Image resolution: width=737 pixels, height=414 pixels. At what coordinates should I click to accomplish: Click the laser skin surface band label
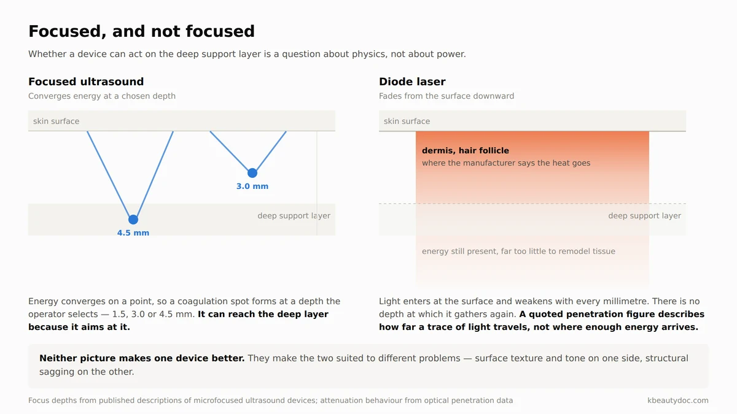[x=407, y=121]
